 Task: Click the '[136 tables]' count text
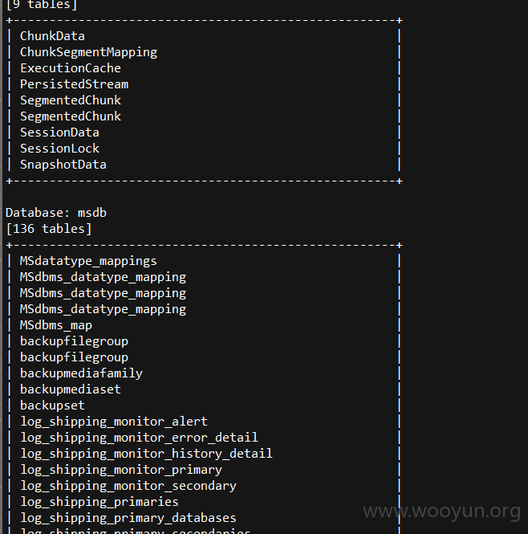tap(49, 229)
